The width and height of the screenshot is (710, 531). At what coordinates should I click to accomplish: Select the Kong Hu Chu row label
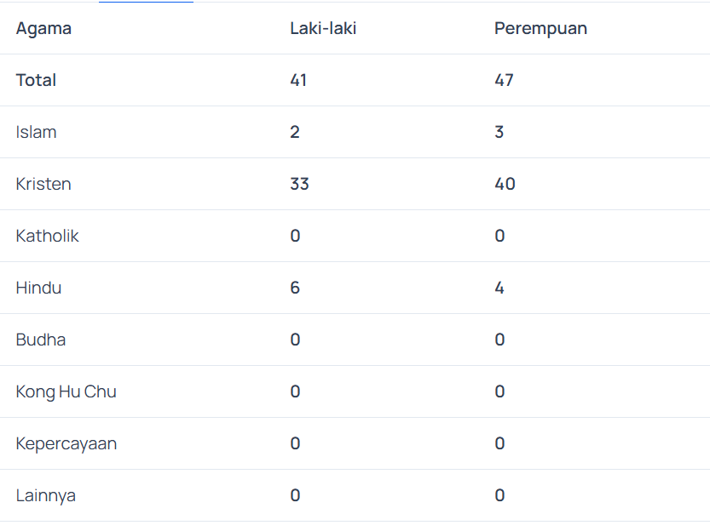pos(66,391)
